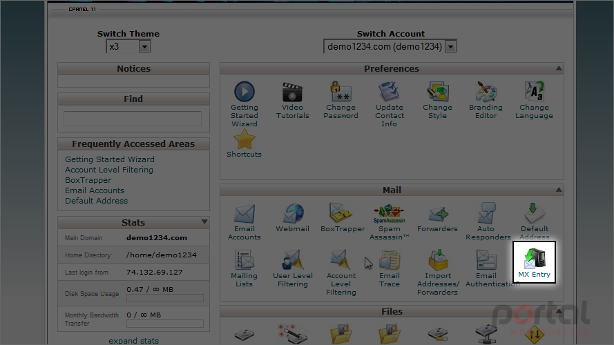Viewport: 614px width, 345px height.
Task: Click BoxTrapper link in Frequently Accessed Areas
Action: (88, 180)
